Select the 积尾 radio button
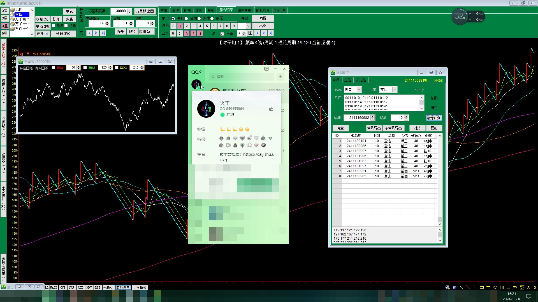Viewport: 538px width, 302px height. (x=212, y=18)
